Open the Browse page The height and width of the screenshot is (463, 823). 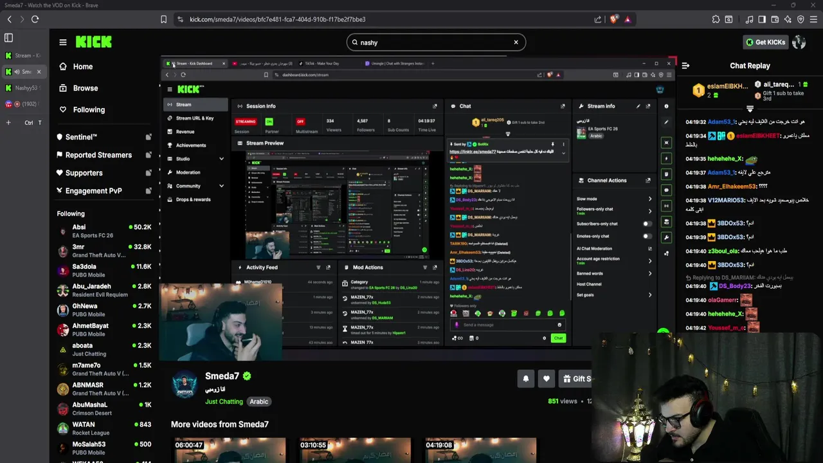click(x=85, y=88)
